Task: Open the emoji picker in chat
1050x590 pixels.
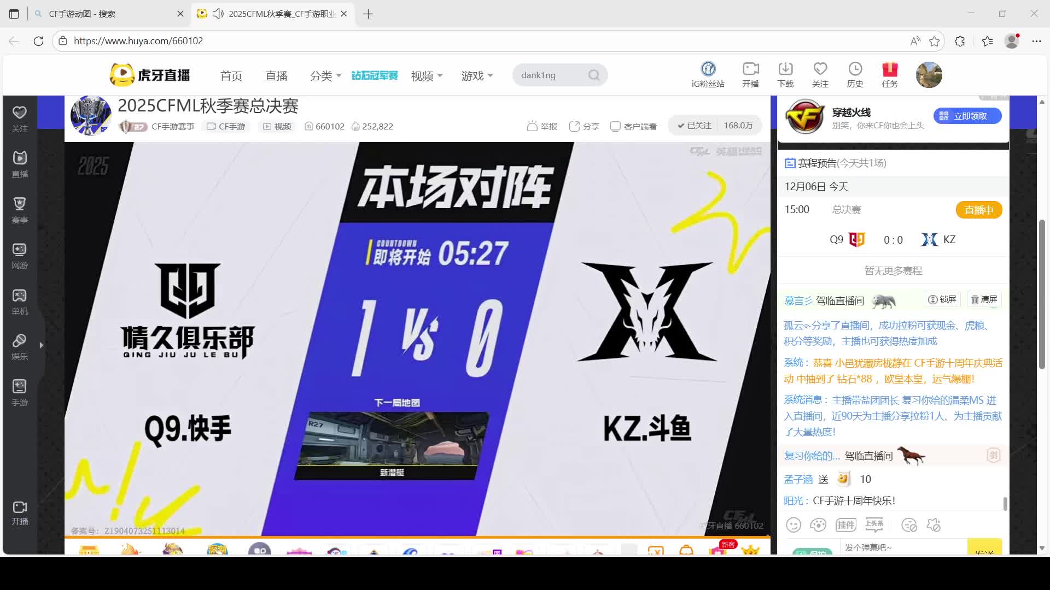Action: pyautogui.click(x=794, y=526)
